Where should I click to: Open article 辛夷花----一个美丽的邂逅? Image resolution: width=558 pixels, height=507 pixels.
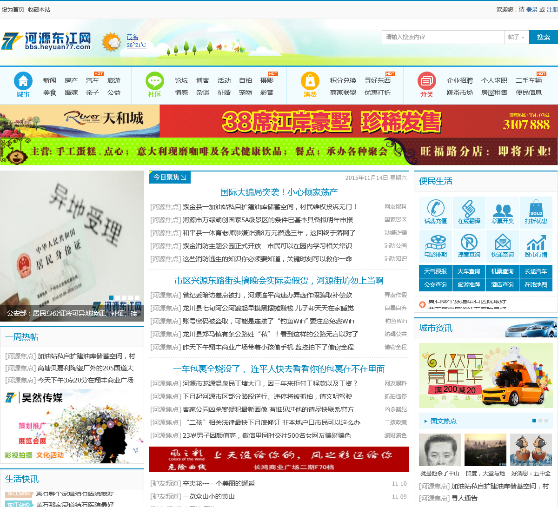[x=219, y=484]
